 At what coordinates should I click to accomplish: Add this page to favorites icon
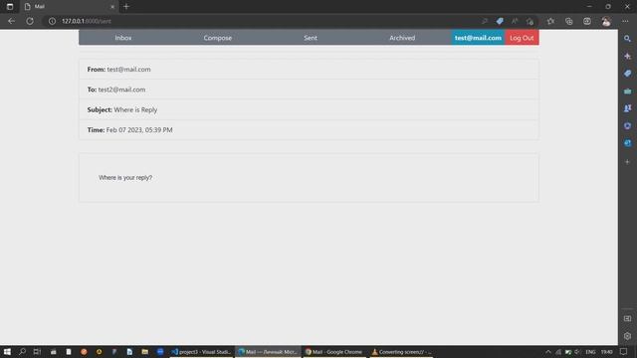(x=530, y=21)
